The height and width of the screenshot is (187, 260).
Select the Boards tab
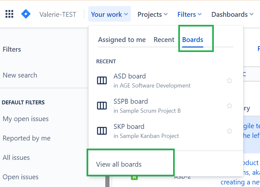coord(192,40)
